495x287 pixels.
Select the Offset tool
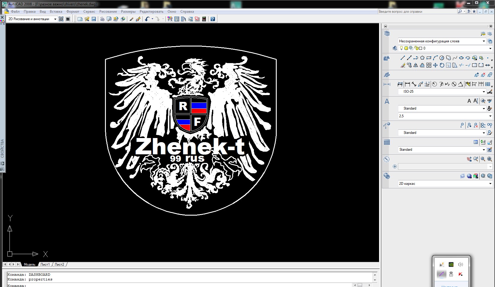pos(422,65)
